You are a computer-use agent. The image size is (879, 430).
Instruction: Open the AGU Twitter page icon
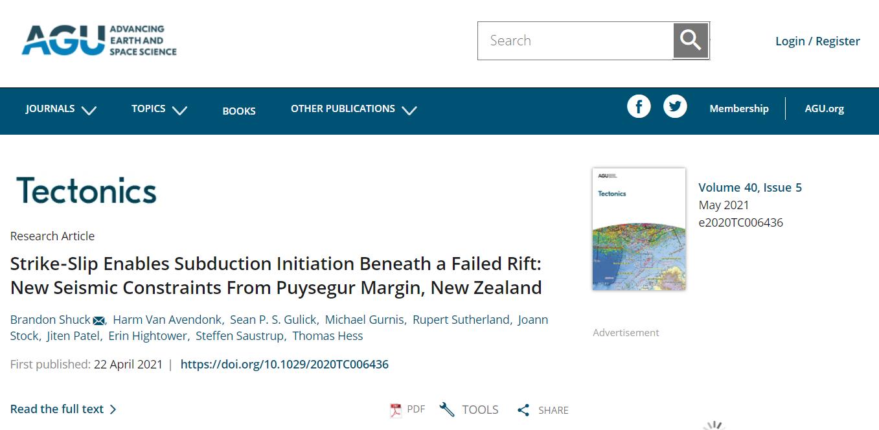(x=675, y=106)
